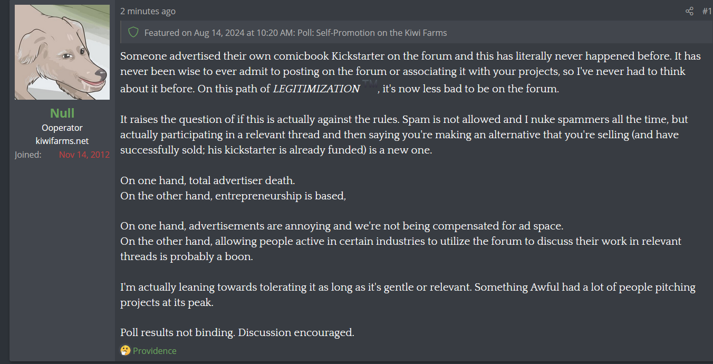Click the "Joined:" label in user panel
The height and width of the screenshot is (364, 713).
click(28, 155)
